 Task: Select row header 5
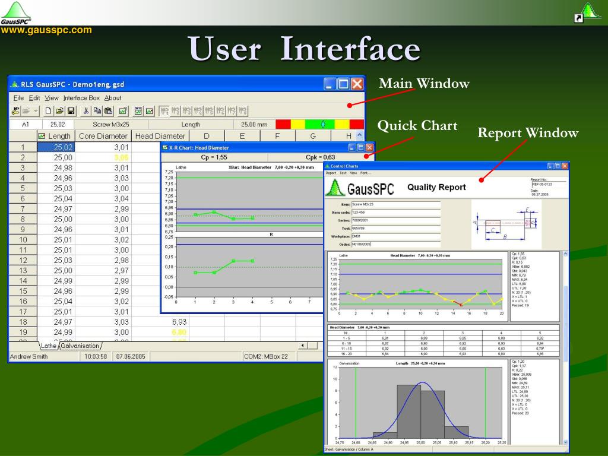pyautogui.click(x=23, y=188)
